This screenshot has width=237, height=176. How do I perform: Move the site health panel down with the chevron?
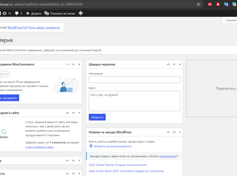[73, 113]
